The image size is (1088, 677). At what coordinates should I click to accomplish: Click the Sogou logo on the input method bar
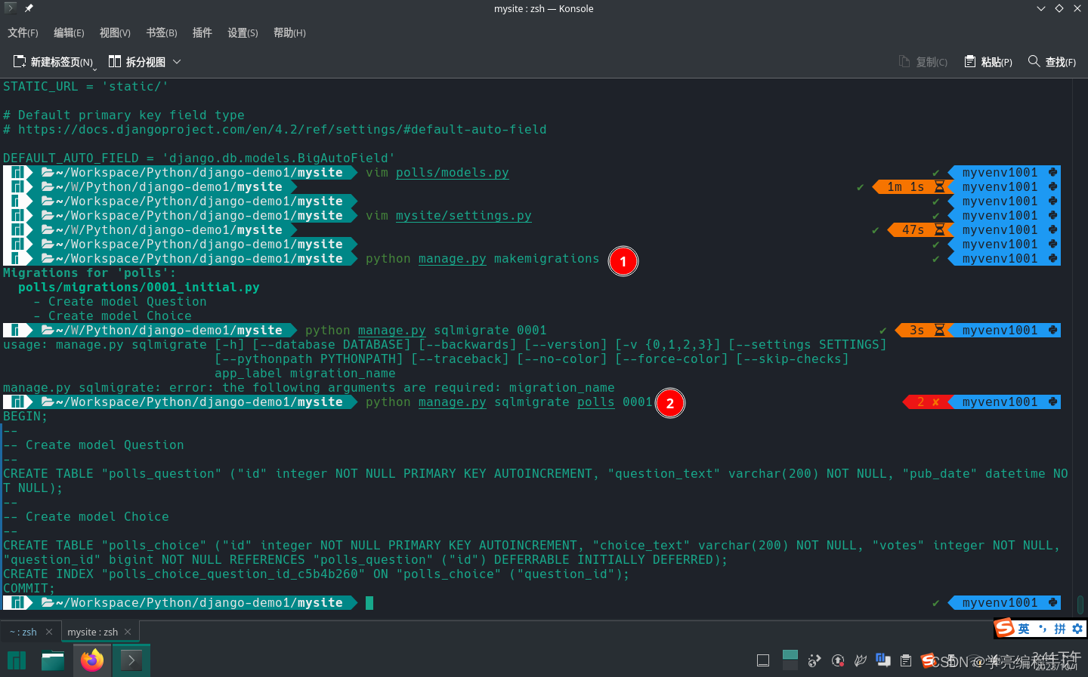click(x=1005, y=628)
